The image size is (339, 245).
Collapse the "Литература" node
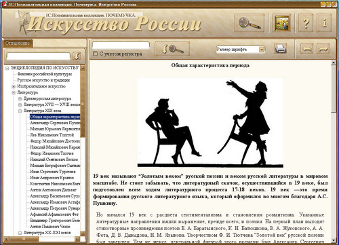tap(14, 92)
